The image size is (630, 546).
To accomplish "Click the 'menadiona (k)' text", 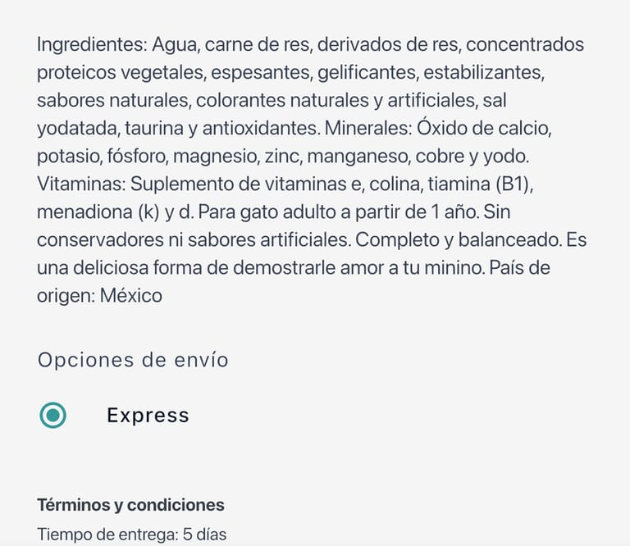I will (x=97, y=212).
